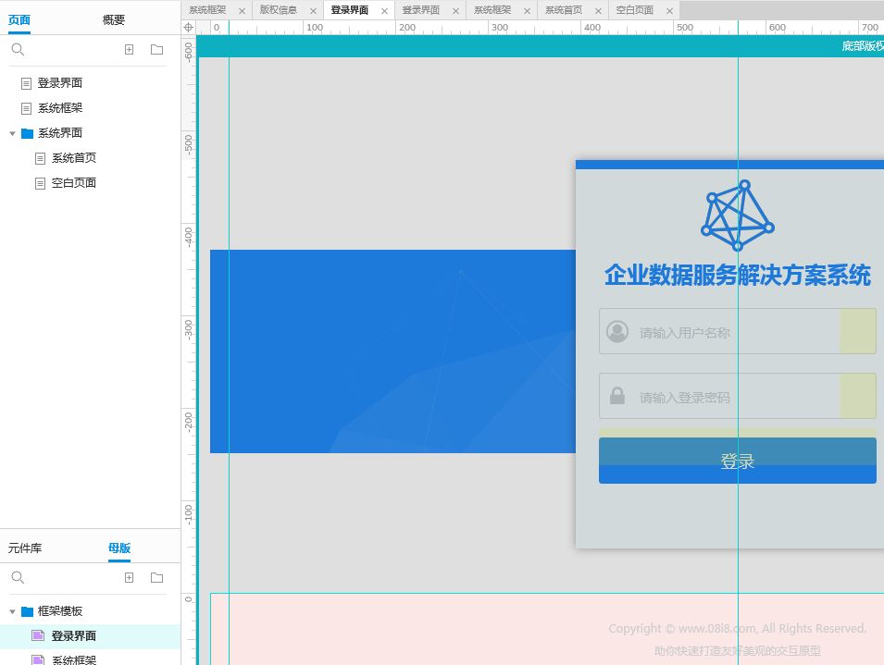Add a new folder in the Pages panel

tap(156, 50)
